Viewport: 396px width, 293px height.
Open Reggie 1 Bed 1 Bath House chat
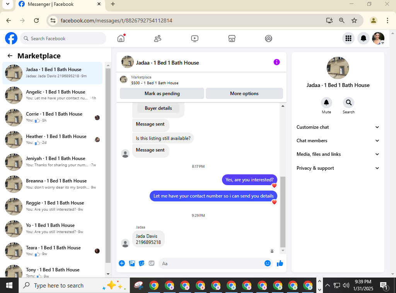pyautogui.click(x=53, y=206)
